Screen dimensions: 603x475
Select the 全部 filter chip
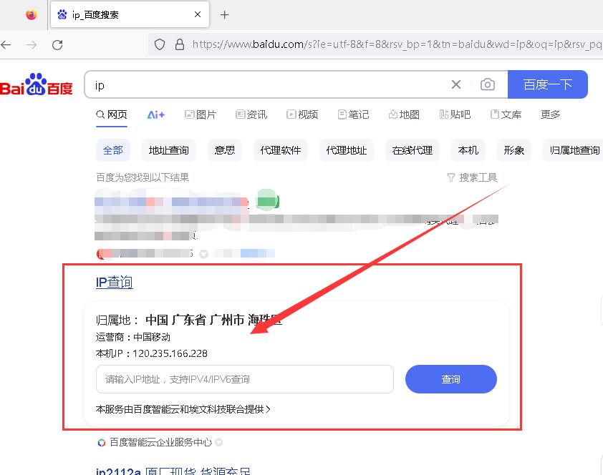113,150
